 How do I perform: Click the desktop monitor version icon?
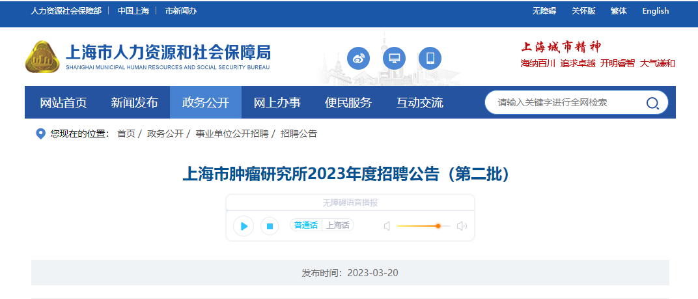394,59
